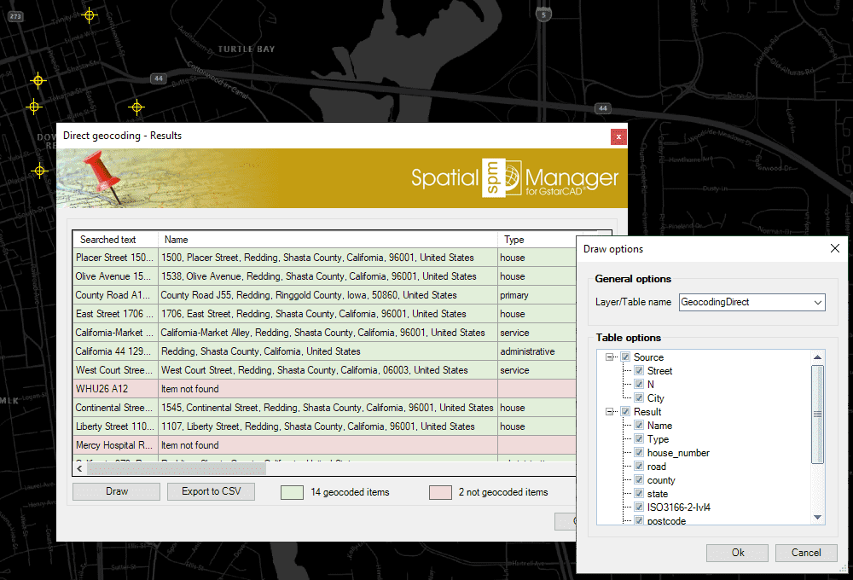Image resolution: width=853 pixels, height=580 pixels.
Task: Cancel the Draw options dialog
Action: coord(805,553)
